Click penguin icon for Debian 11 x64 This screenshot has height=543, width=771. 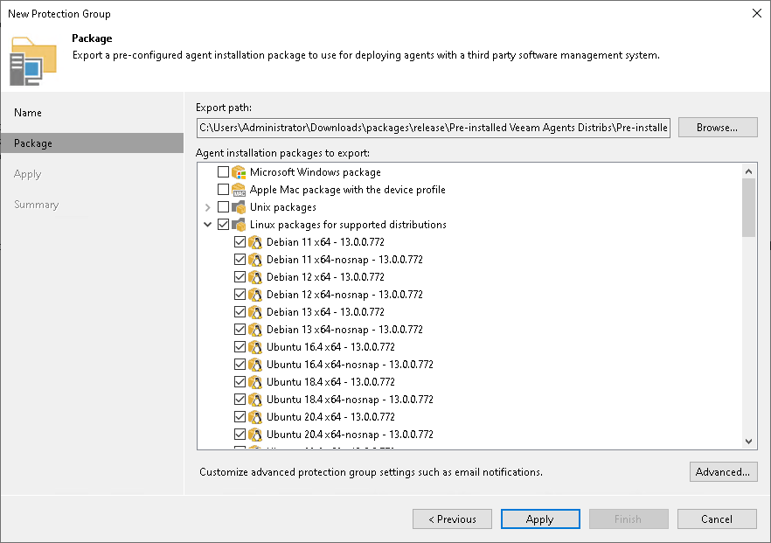(255, 242)
